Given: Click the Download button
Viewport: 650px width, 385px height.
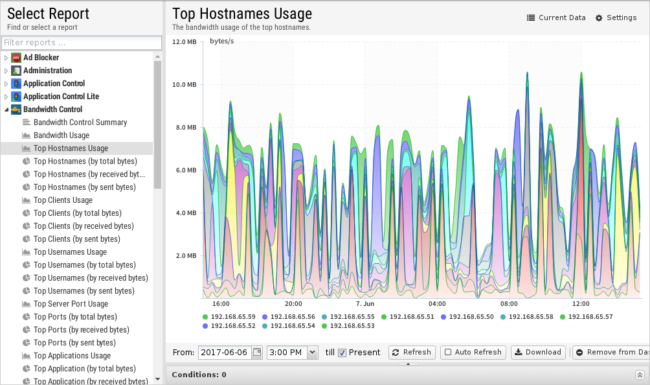Looking at the screenshot, I should coord(538,352).
